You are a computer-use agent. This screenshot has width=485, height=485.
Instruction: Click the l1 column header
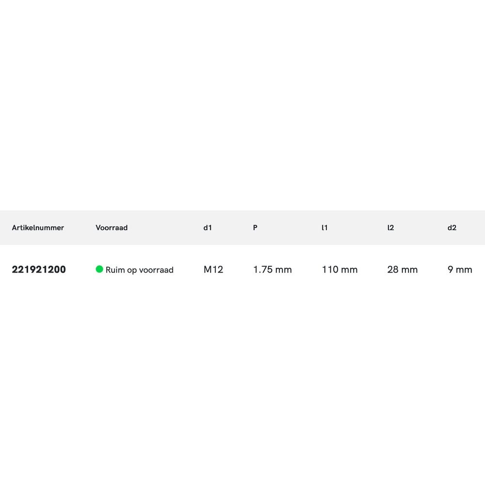324,227
